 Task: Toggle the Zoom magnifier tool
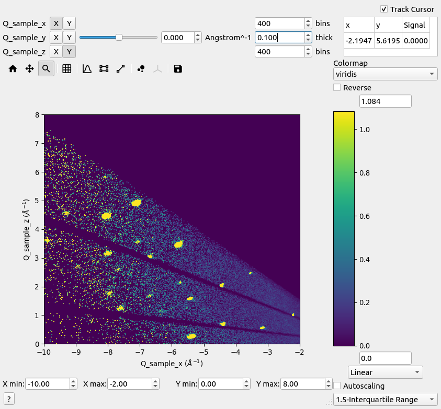pyautogui.click(x=46, y=68)
